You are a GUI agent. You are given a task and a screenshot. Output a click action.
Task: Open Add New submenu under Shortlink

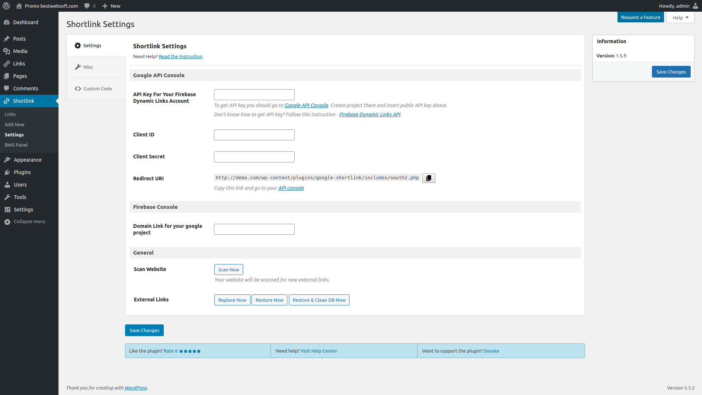point(15,124)
